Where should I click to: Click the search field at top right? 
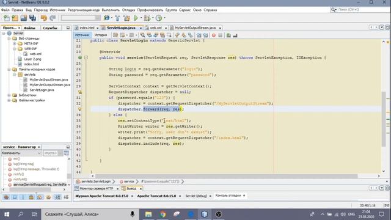point(360,10)
